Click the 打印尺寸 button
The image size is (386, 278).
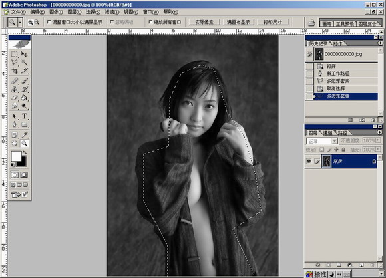pyautogui.click(x=272, y=22)
